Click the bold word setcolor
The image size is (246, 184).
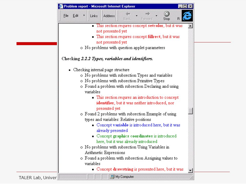[155, 26]
